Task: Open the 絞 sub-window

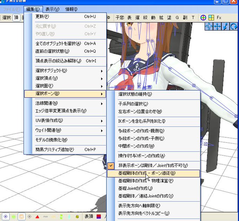Action: pyautogui.click(x=145, y=18)
